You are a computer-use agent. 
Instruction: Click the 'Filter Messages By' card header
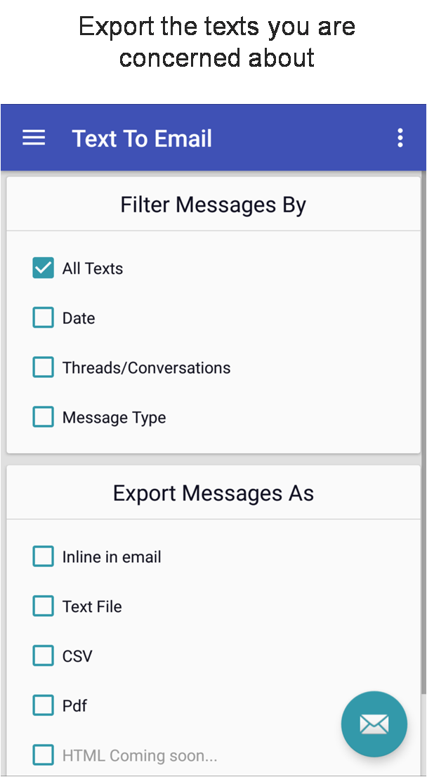click(x=213, y=205)
